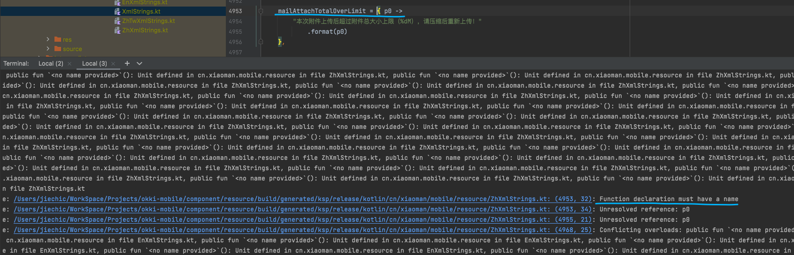The image size is (794, 255).
Task: Click the lambda parameter p0 on line 4953
Action: [x=388, y=11]
